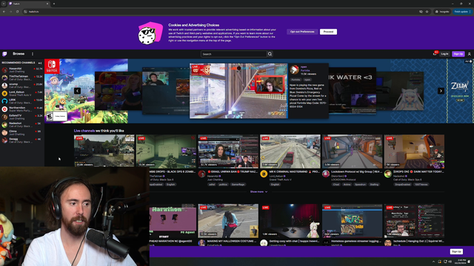Image resolution: width=474 pixels, height=266 pixels.
Task: Click into the Twitch search field
Action: click(234, 54)
